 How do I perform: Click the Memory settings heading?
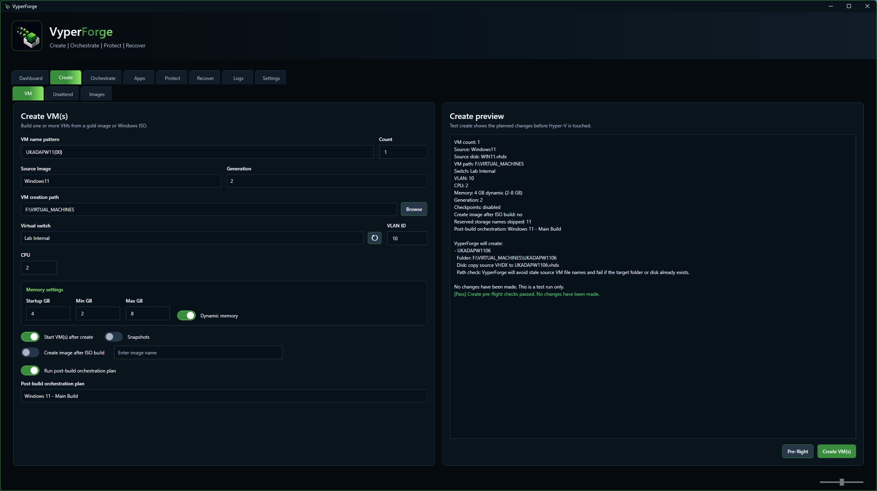click(x=45, y=290)
